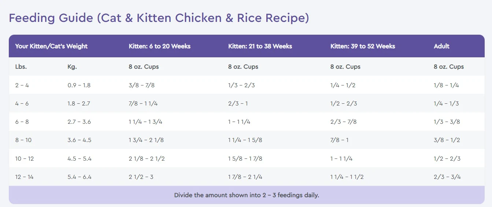Viewport: 492px width, 207px height.
Task: Select the 2 – 4 lbs weight cell
Action: [22, 85]
